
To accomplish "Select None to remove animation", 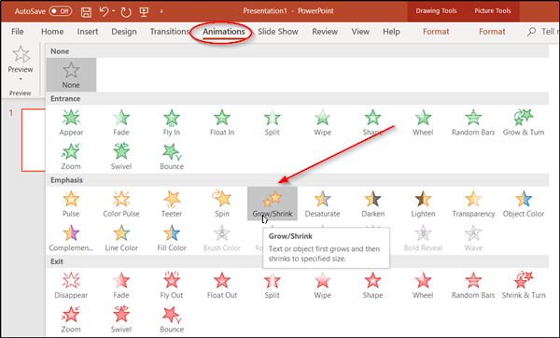I will pyautogui.click(x=71, y=75).
